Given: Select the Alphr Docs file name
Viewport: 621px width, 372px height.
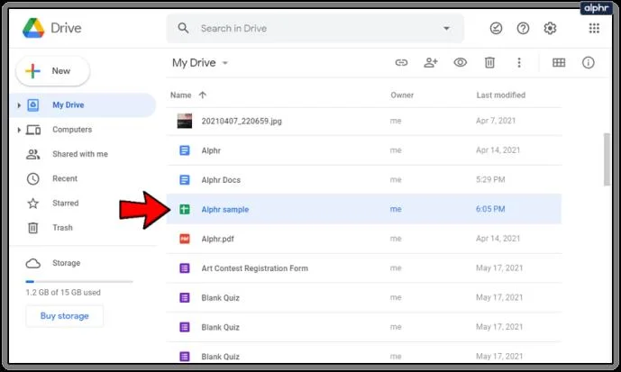Looking at the screenshot, I should (221, 179).
